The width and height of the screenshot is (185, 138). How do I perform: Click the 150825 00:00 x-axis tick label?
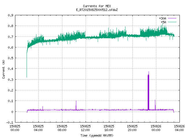(15, 128)
